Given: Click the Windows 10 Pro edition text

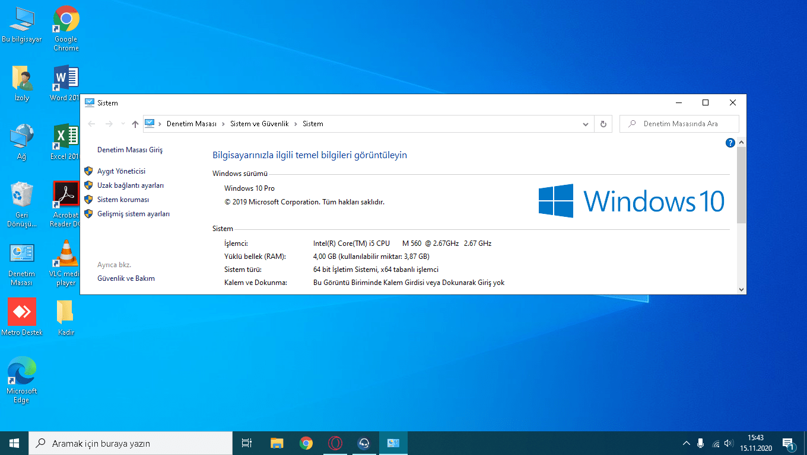Looking at the screenshot, I should [249, 188].
